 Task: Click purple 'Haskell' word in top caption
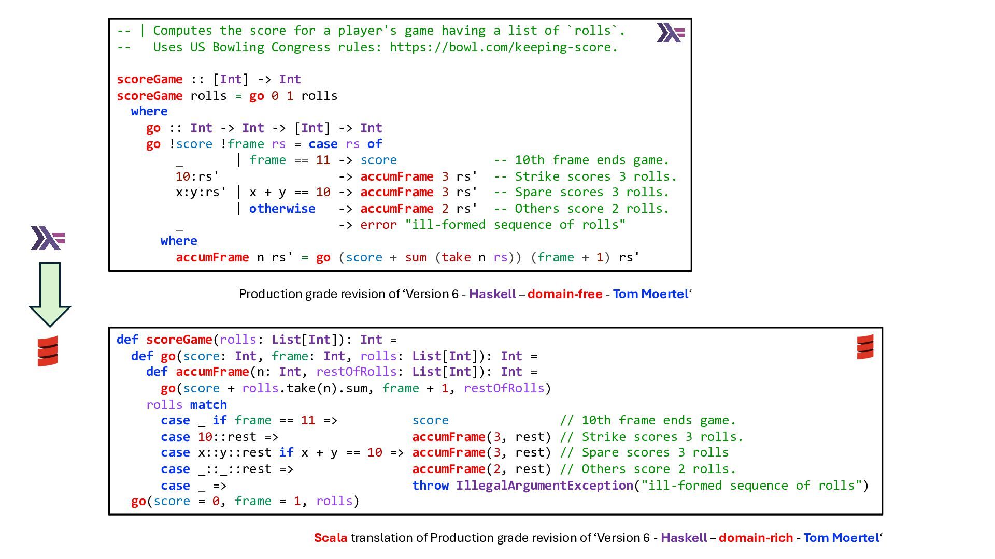click(x=492, y=294)
